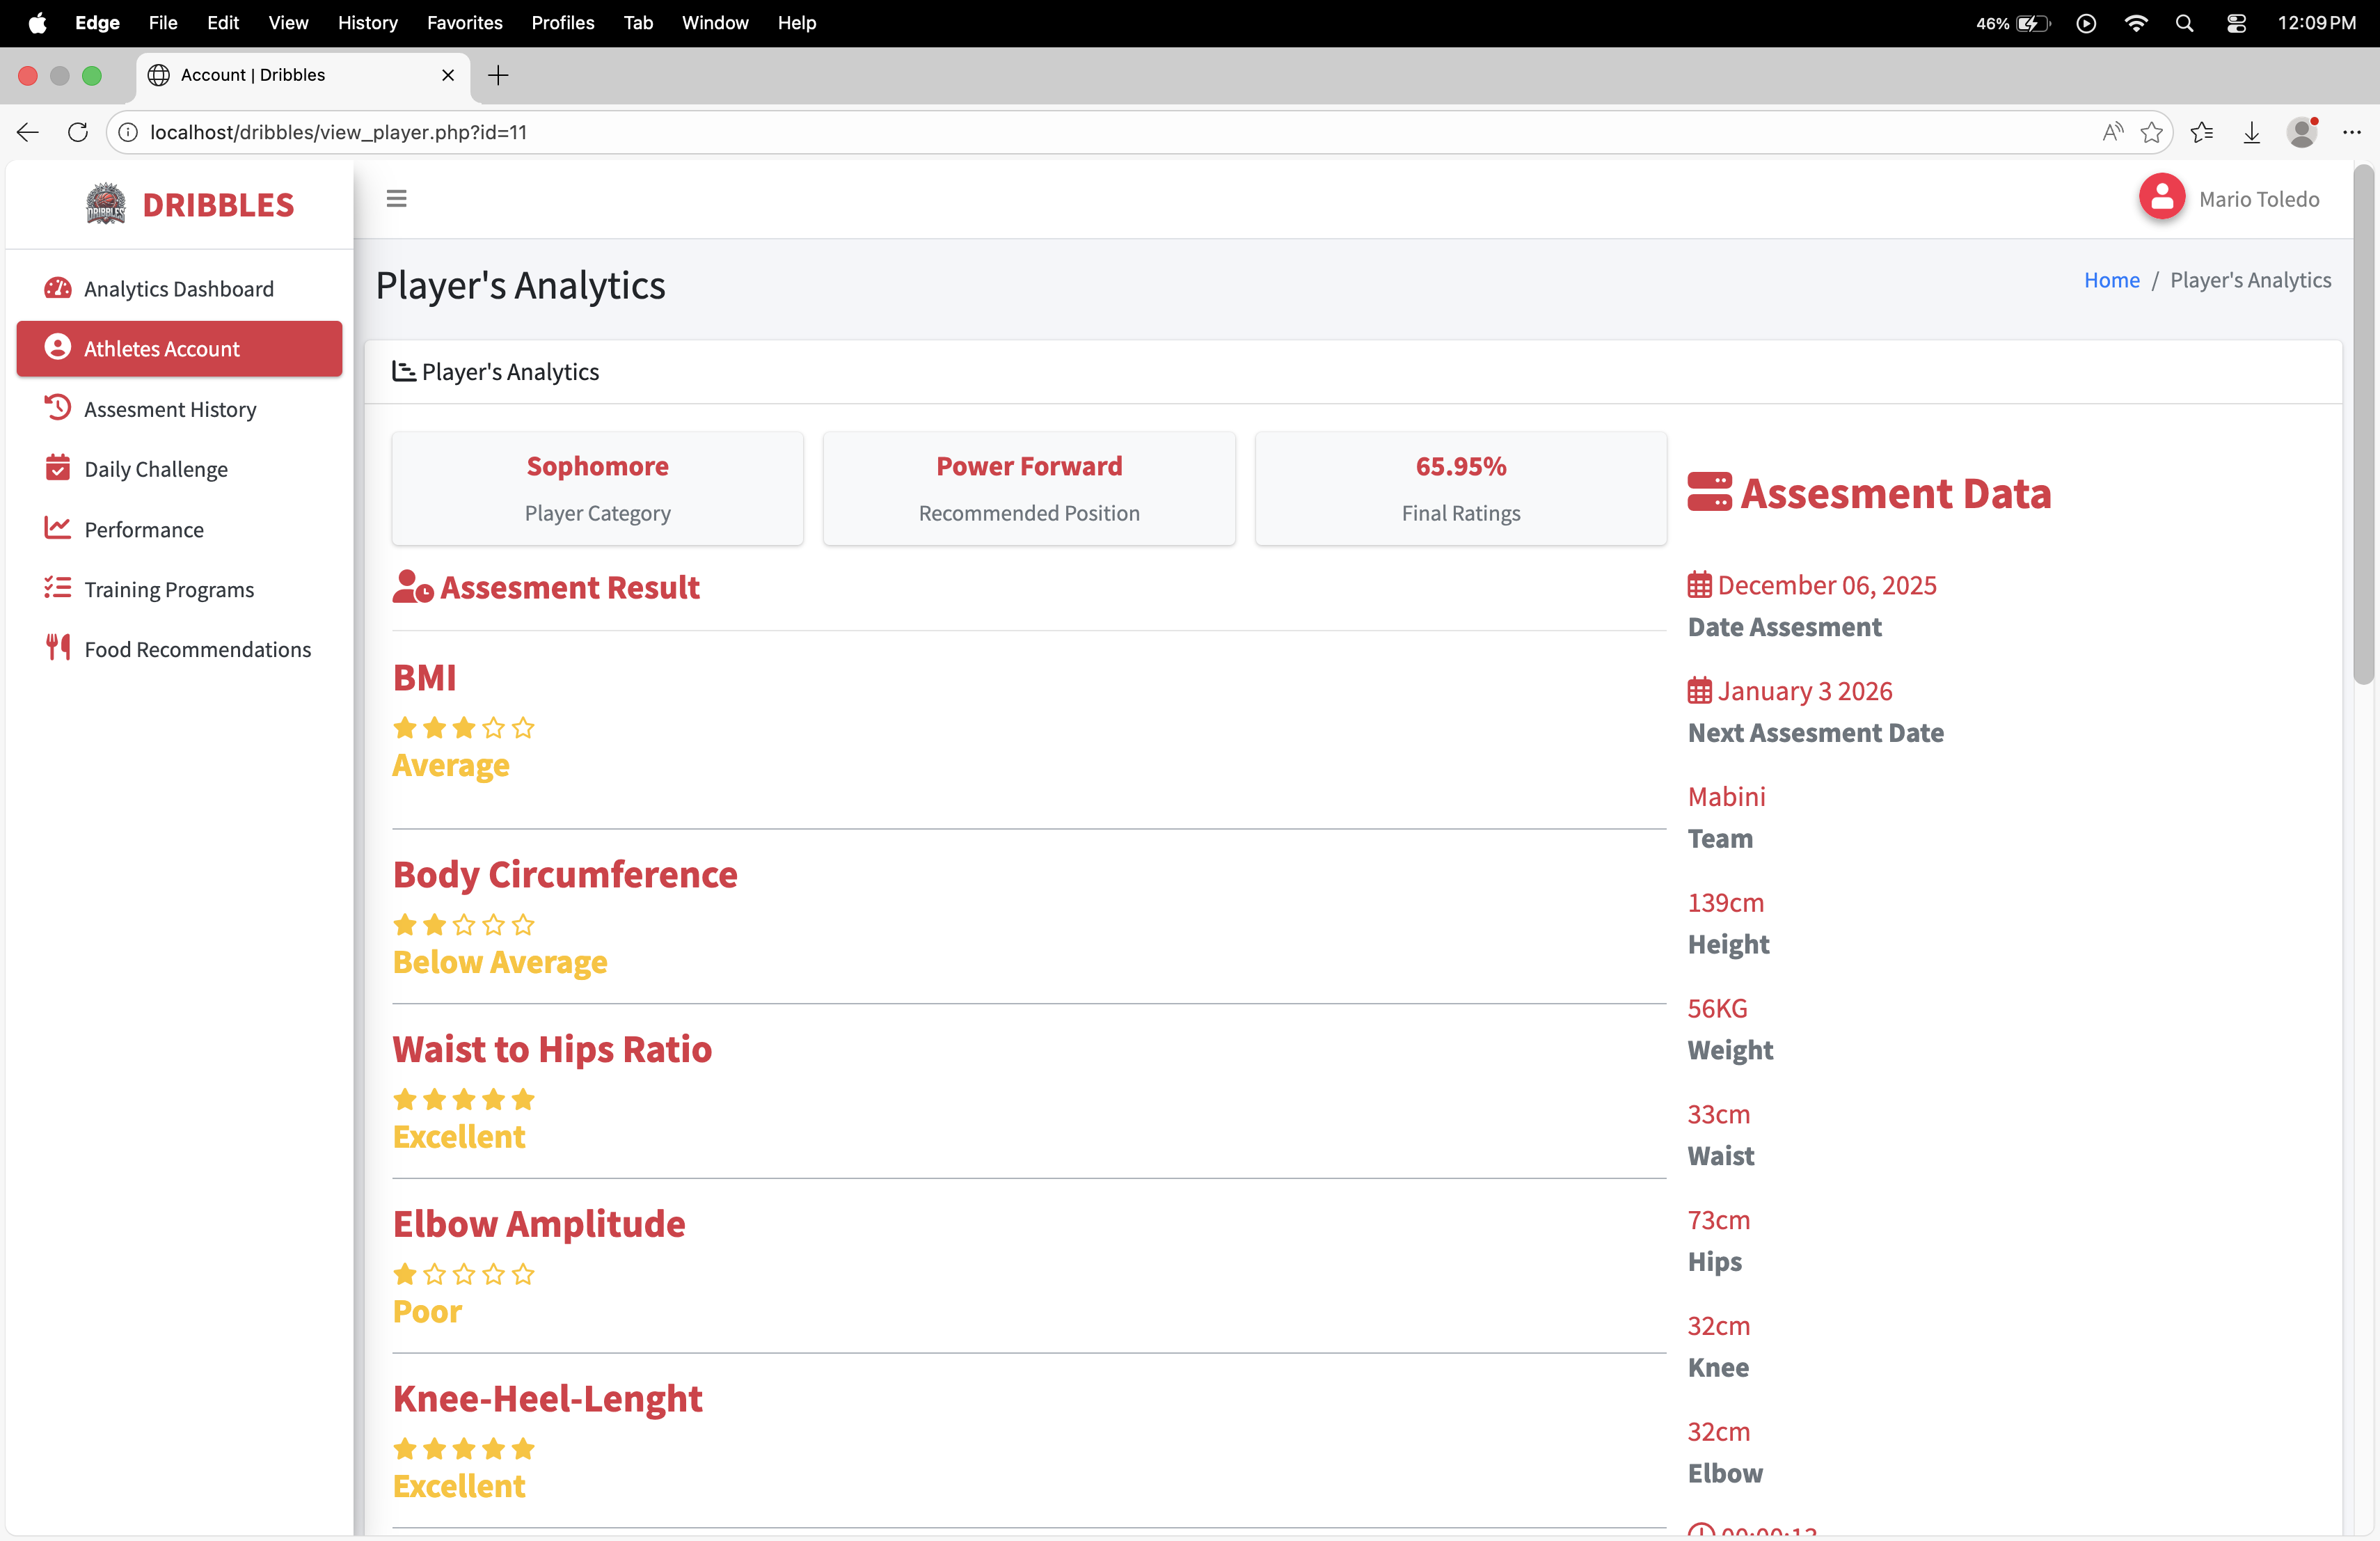The image size is (2380, 1541).
Task: Reload the page with refresh button
Action: (x=78, y=132)
